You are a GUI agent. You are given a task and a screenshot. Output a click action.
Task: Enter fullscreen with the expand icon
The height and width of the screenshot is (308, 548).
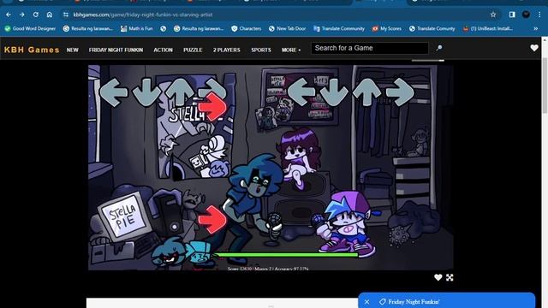point(450,277)
